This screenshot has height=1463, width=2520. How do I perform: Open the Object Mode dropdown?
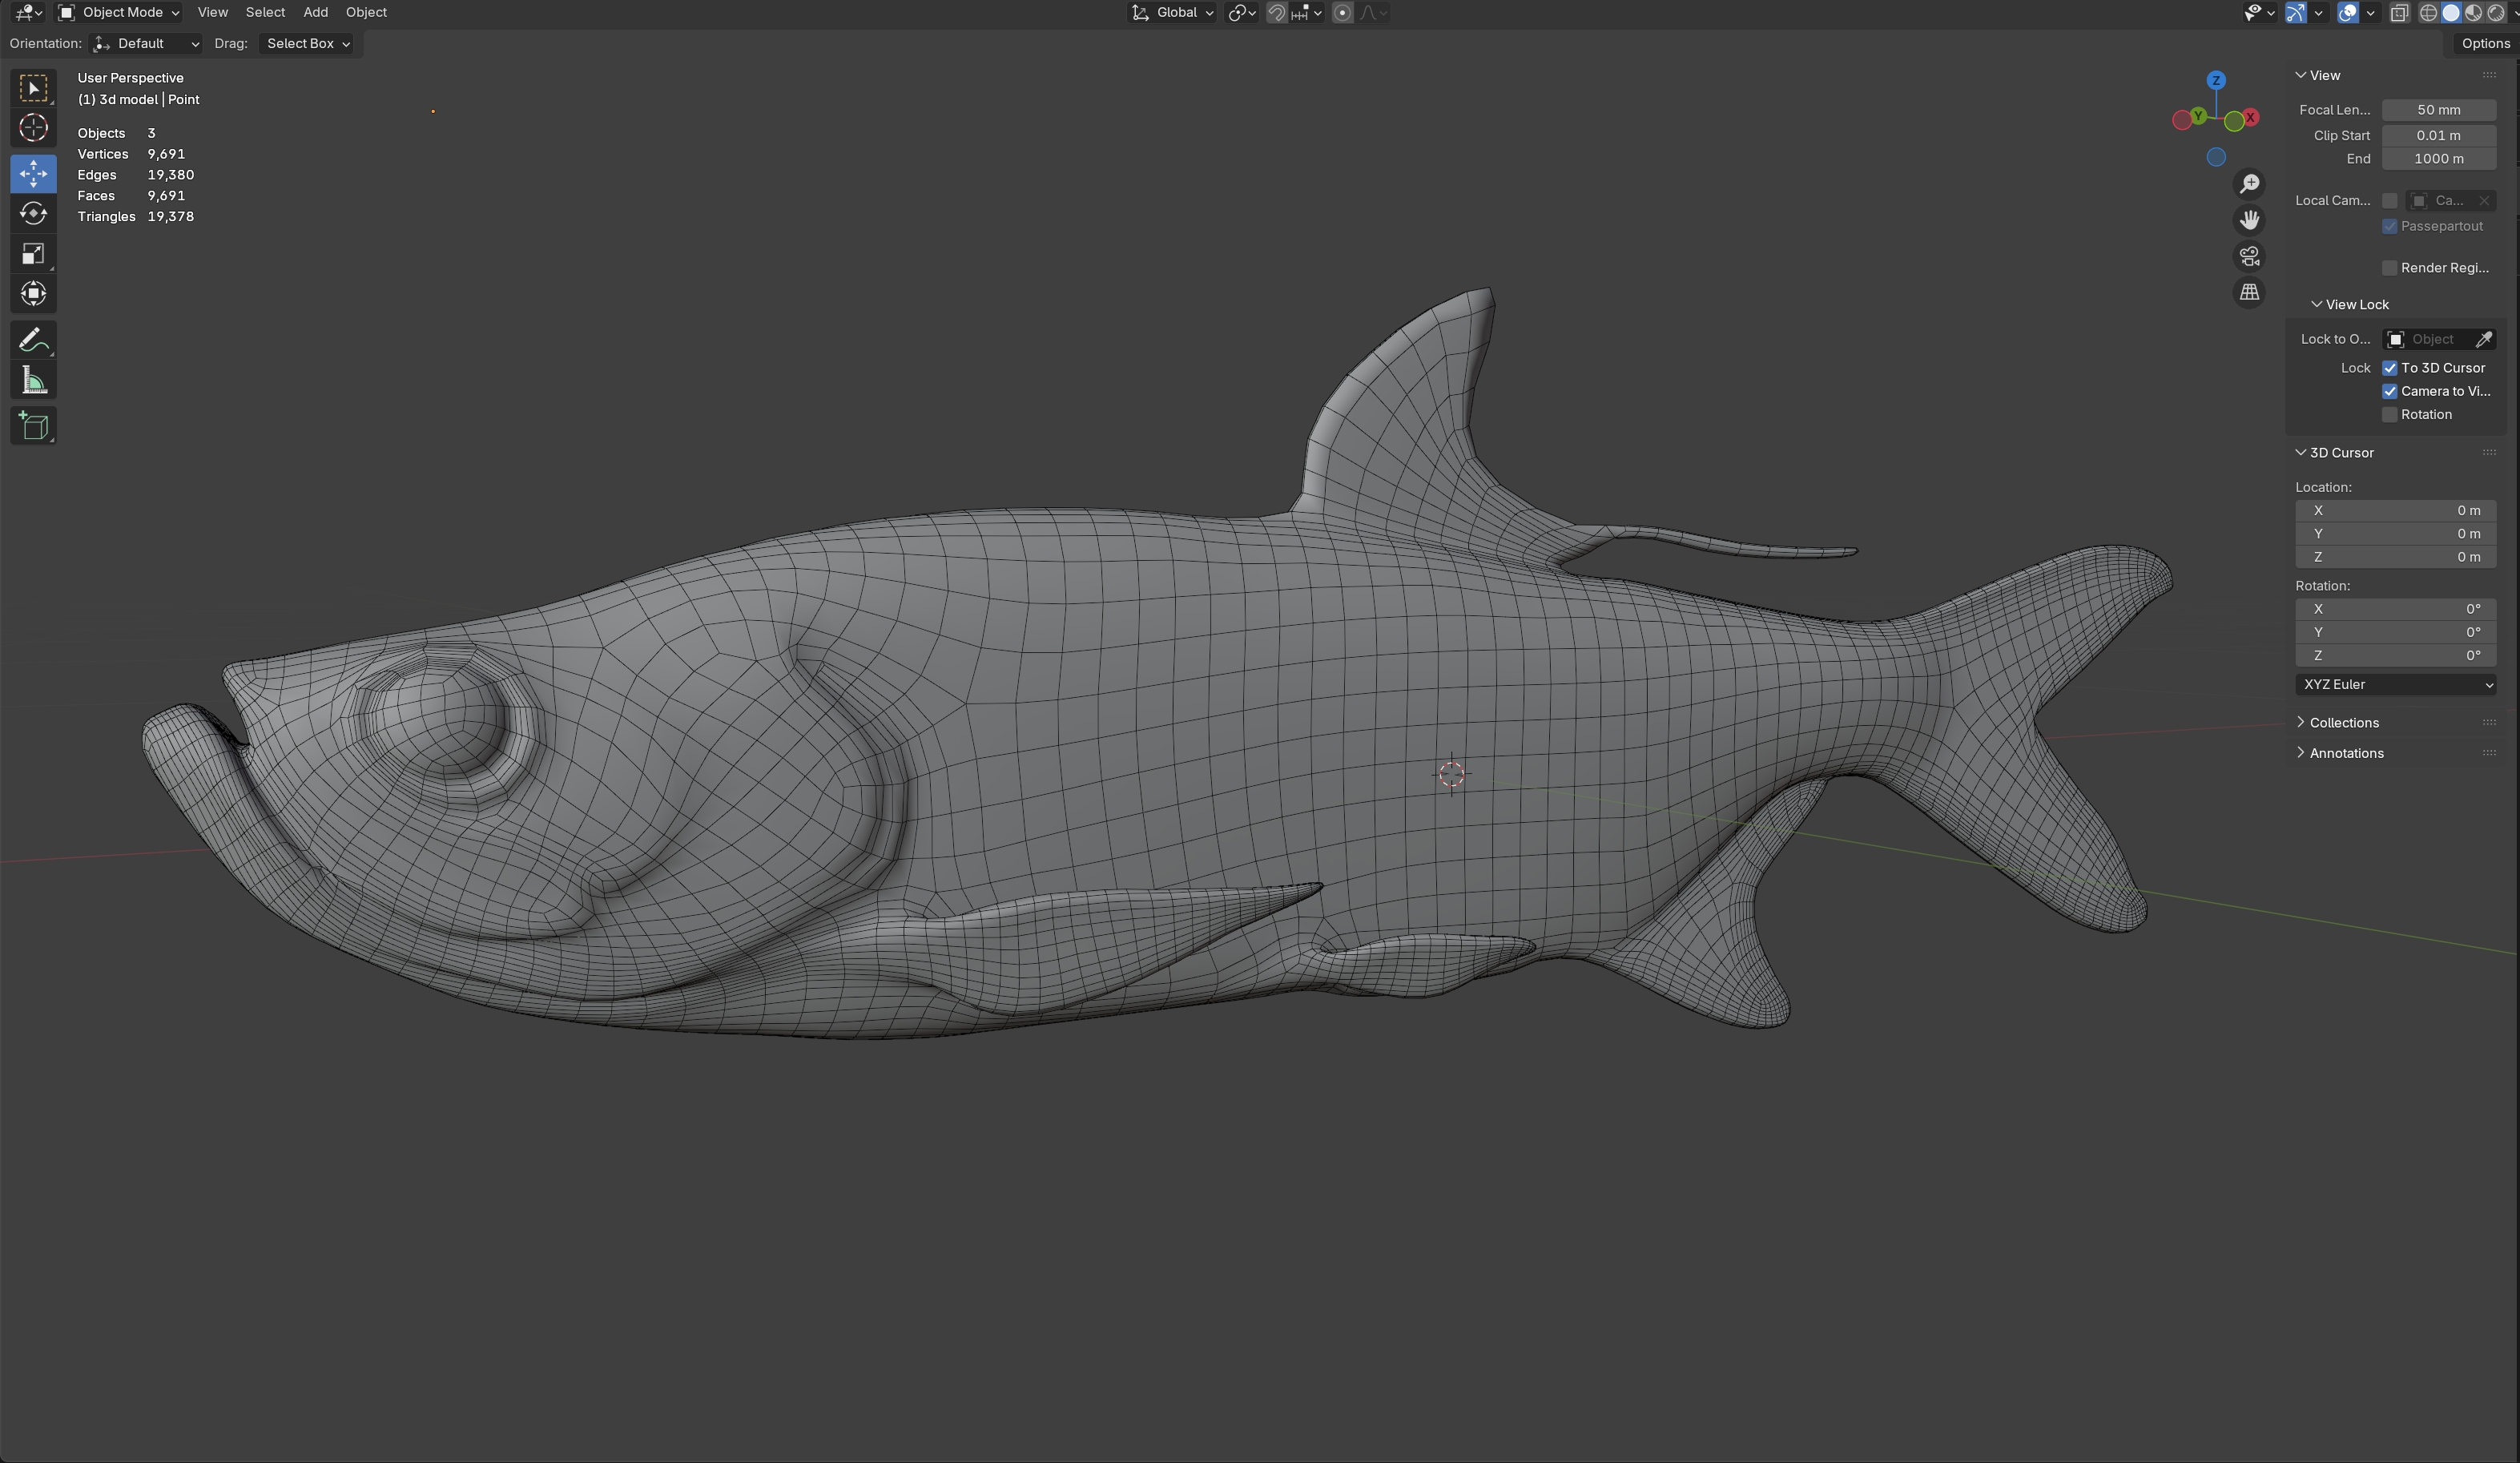(x=119, y=13)
